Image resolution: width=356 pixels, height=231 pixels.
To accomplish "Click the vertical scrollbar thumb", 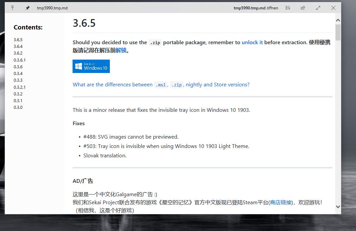I will pyautogui.click(x=338, y=32).
